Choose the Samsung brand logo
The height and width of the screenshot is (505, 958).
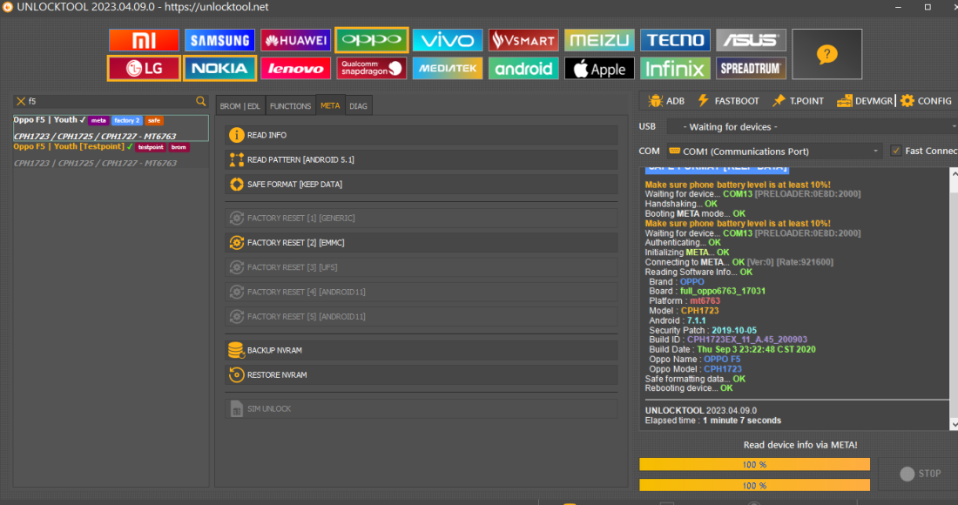click(219, 40)
